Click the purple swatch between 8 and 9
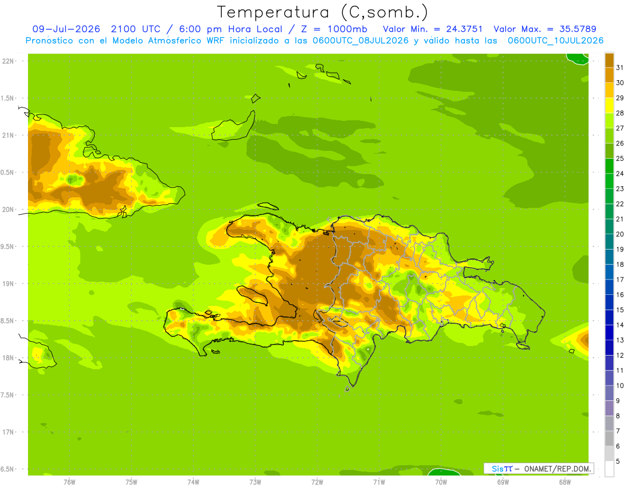Screen dimensions: 634x489 609,408
